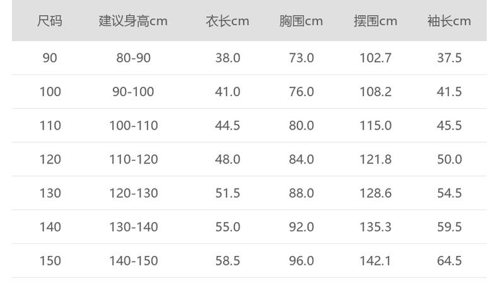
Task: Select the 胸围cm column header
Action: tap(301, 21)
